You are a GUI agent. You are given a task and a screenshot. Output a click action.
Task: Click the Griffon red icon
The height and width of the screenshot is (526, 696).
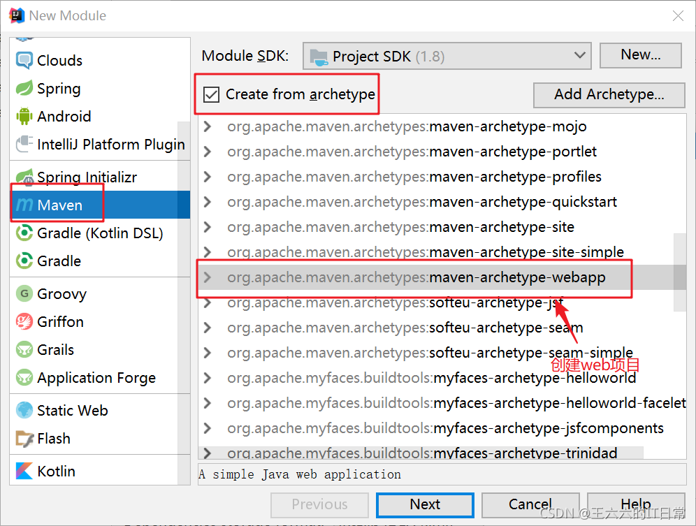[24, 322]
